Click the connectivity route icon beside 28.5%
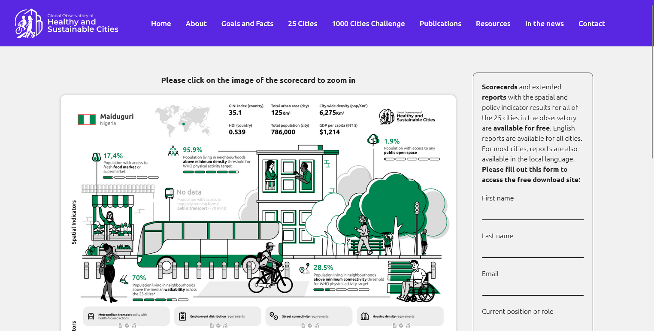 coord(305,269)
